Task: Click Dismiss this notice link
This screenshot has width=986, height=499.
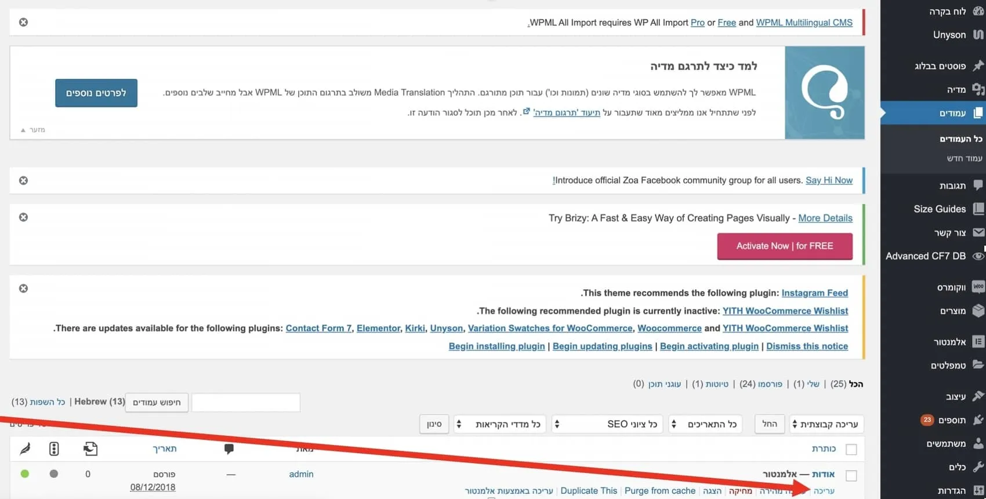Action: coord(807,346)
